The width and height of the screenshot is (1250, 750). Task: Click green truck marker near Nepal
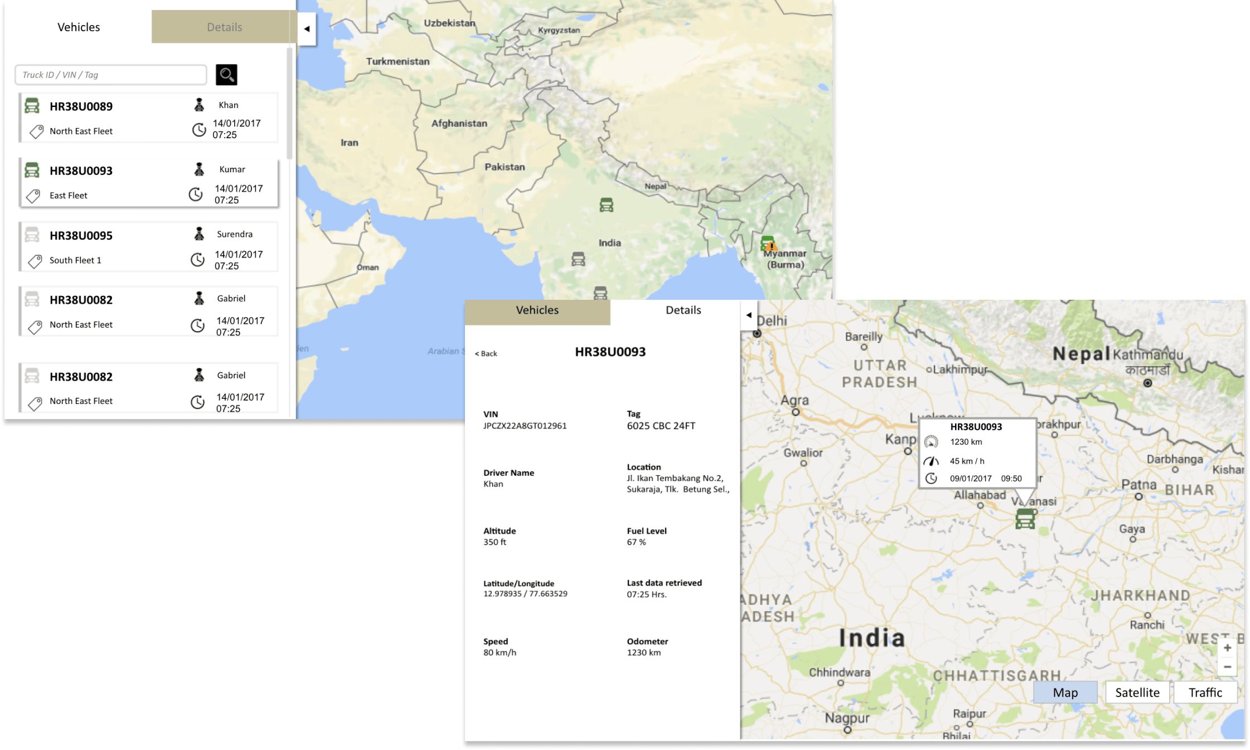point(607,204)
